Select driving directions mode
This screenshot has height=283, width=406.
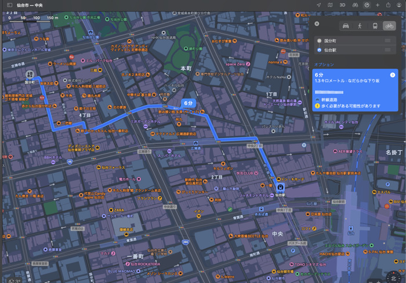(346, 26)
